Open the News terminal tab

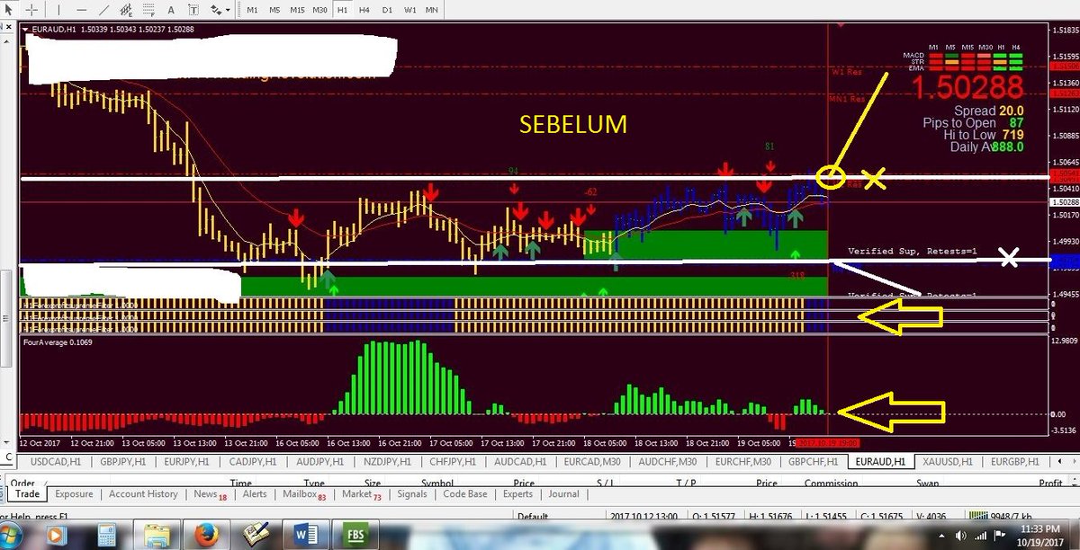tap(210, 493)
